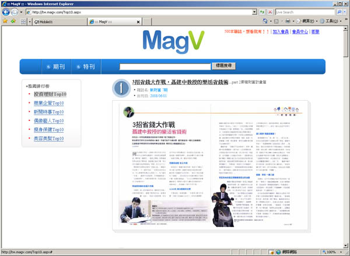Open the 加入會員 link
This screenshot has width=350, height=256.
point(281,31)
